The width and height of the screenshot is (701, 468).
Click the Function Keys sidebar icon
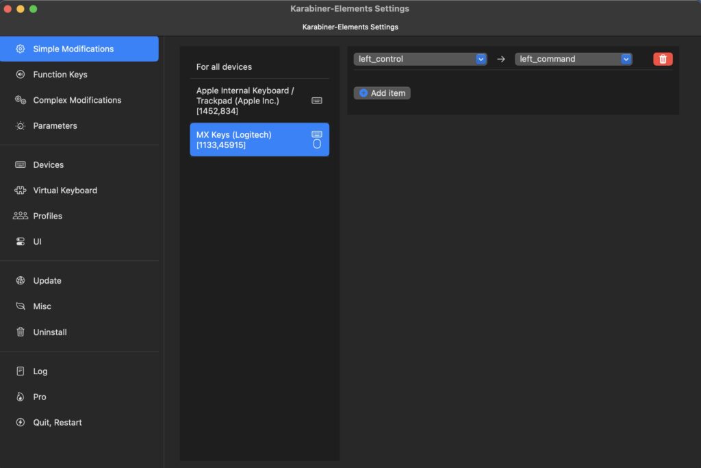[x=21, y=75]
